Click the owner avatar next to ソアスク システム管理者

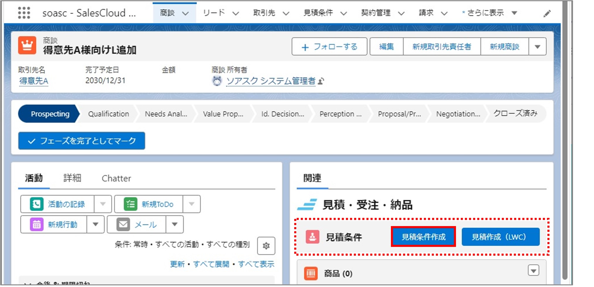pyautogui.click(x=217, y=81)
